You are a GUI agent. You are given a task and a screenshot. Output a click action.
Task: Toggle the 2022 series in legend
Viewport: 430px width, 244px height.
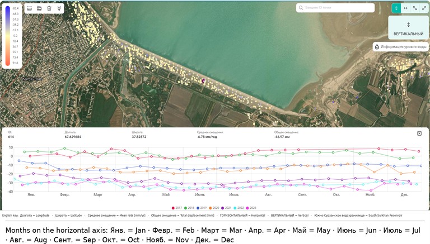(239, 208)
